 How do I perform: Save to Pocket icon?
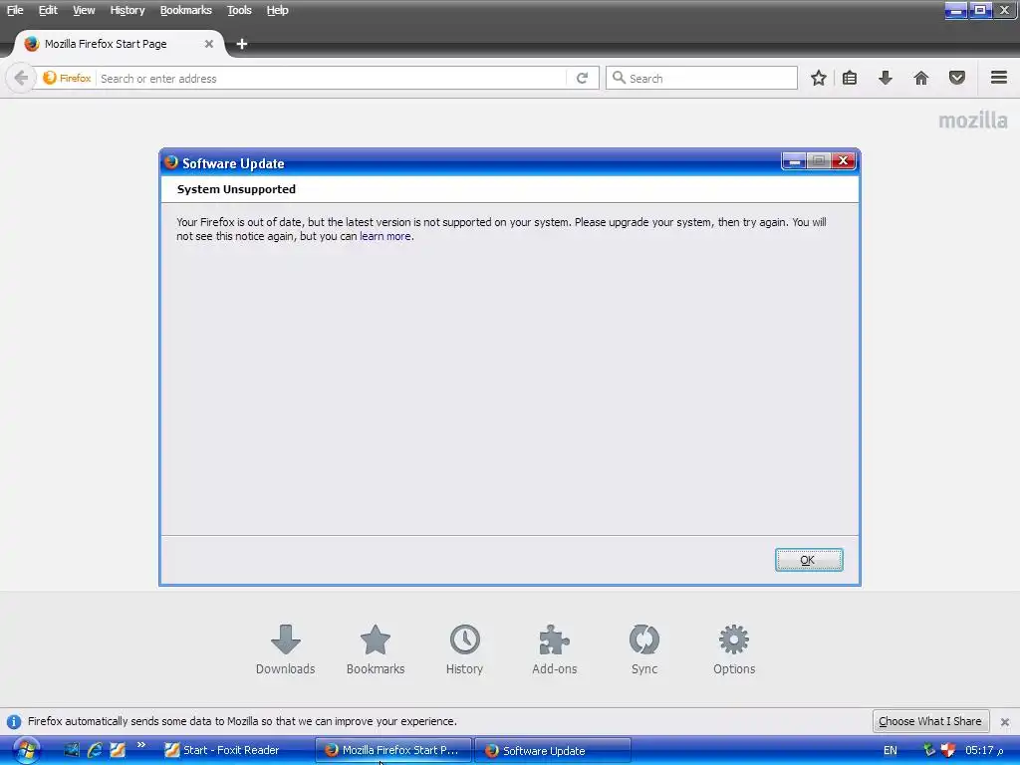[x=957, y=78]
